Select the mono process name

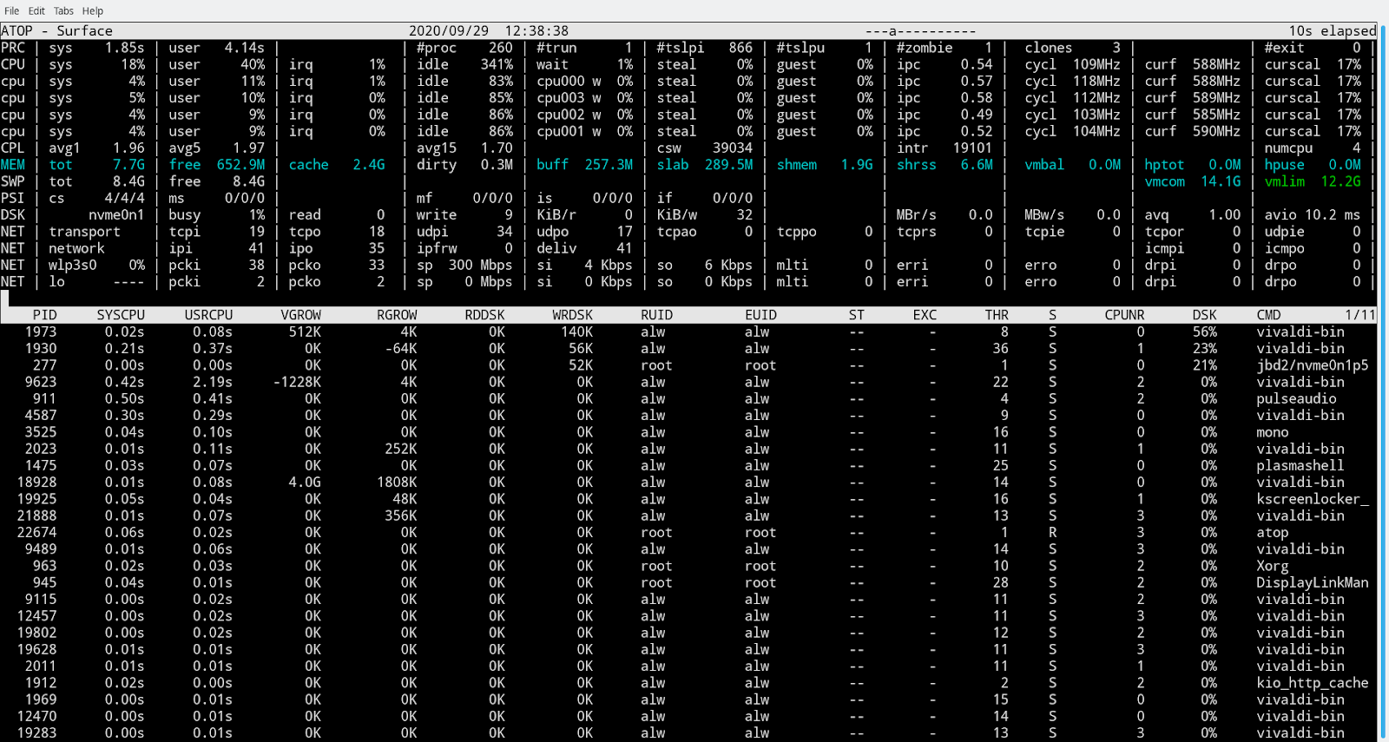[x=1272, y=432]
